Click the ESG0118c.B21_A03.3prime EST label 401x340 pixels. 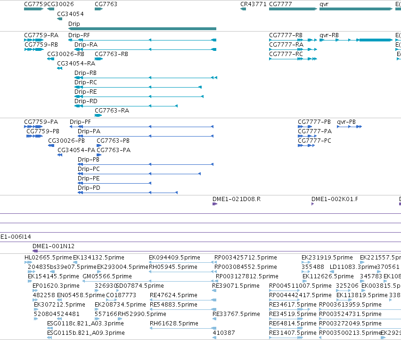[x=85, y=324]
